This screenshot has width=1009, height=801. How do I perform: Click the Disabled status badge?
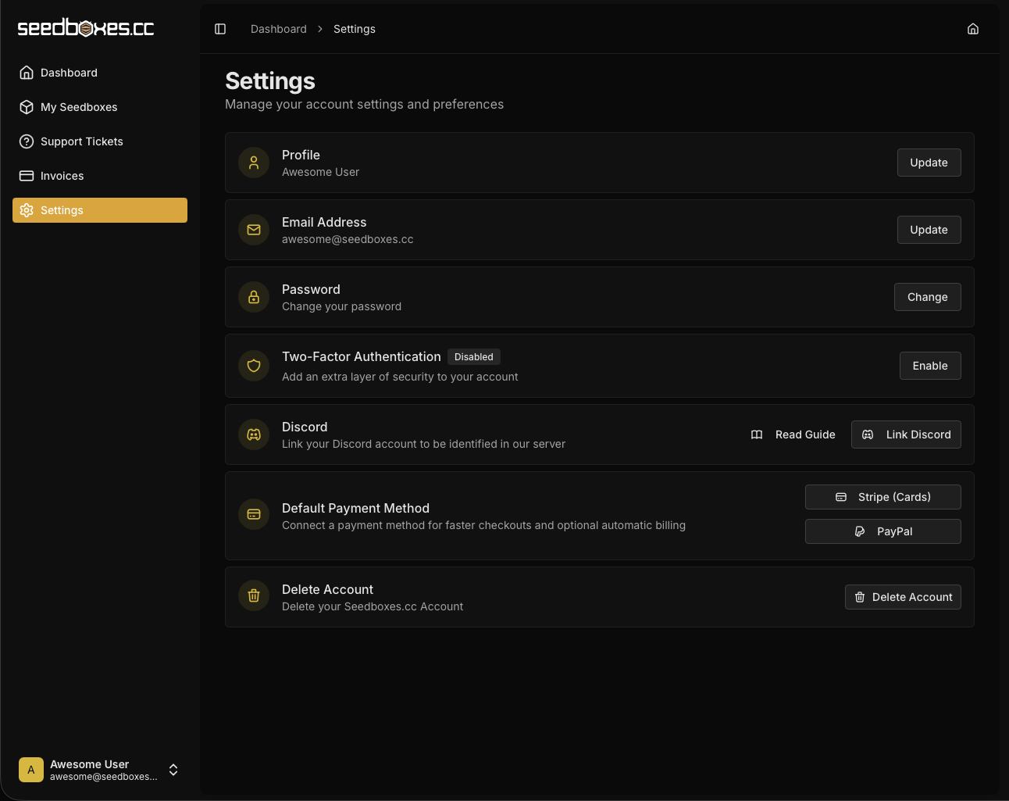tap(473, 356)
